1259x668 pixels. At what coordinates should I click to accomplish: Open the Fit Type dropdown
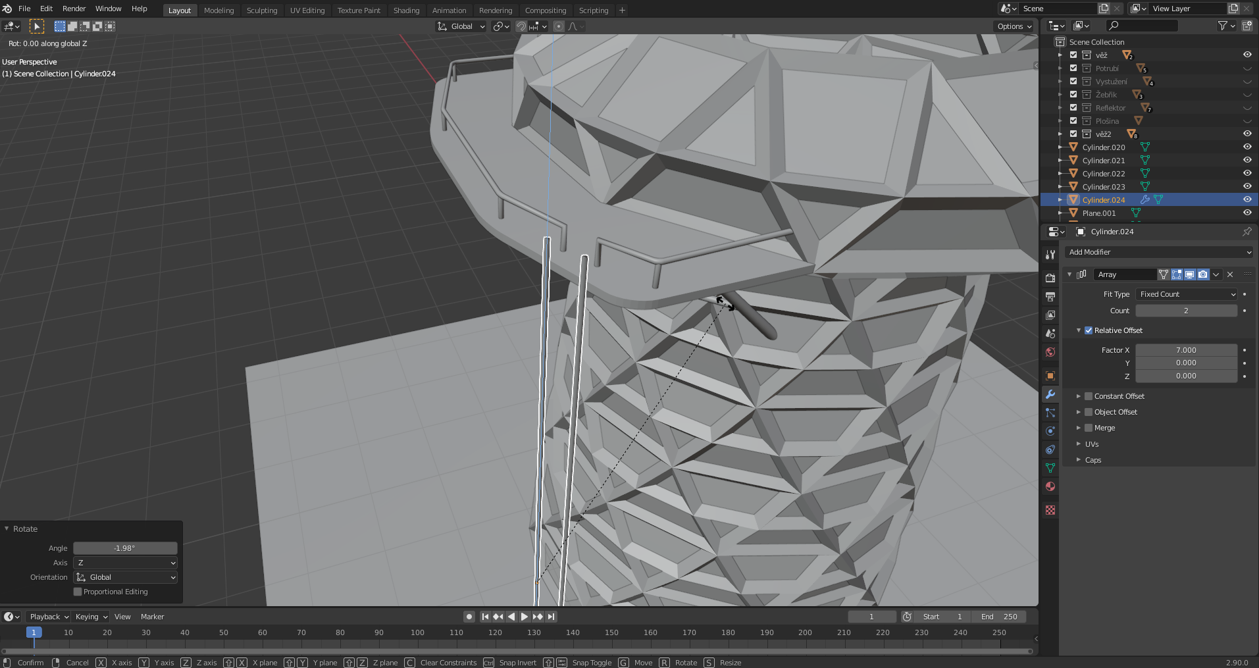pos(1187,294)
